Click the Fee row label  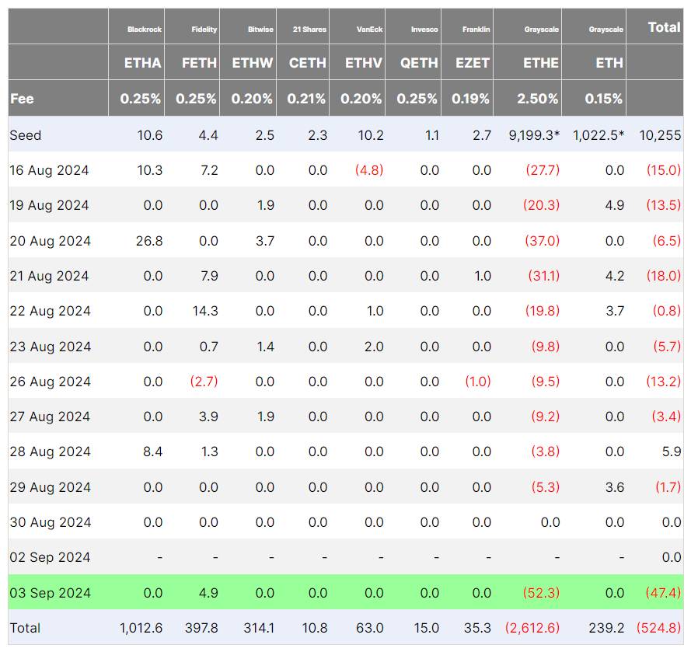point(22,99)
